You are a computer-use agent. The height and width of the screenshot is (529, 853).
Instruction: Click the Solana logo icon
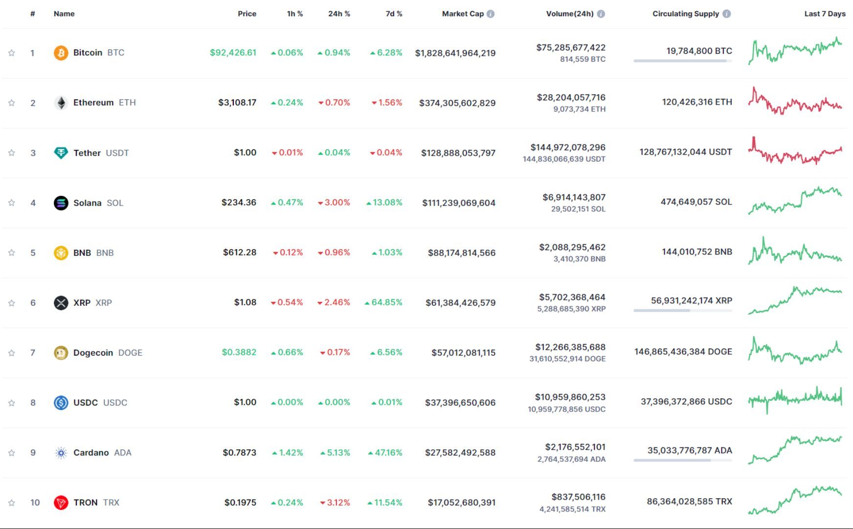(x=60, y=203)
